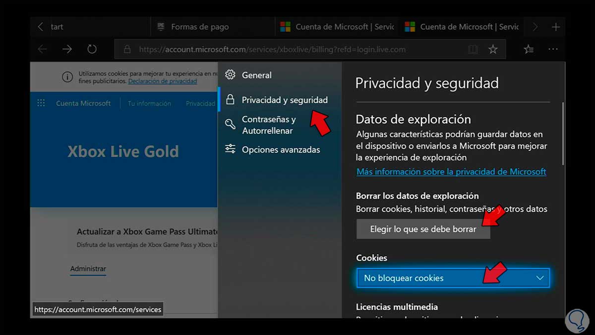The width and height of the screenshot is (595, 335).
Task: Add page to favorites star icon
Action: [493, 49]
